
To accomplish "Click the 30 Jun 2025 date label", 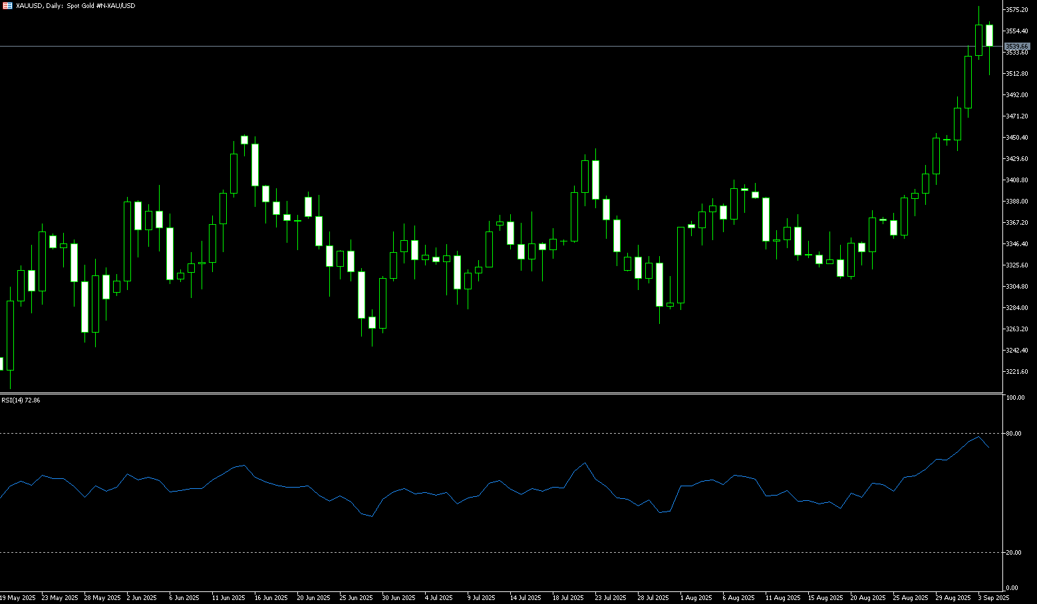I will tap(398, 598).
